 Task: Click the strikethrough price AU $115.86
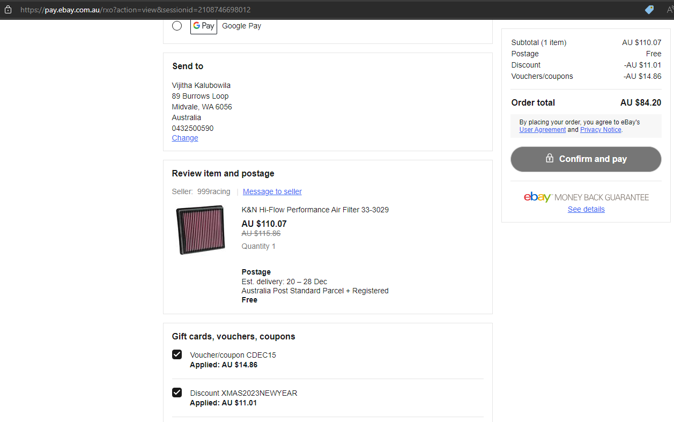[x=261, y=233]
